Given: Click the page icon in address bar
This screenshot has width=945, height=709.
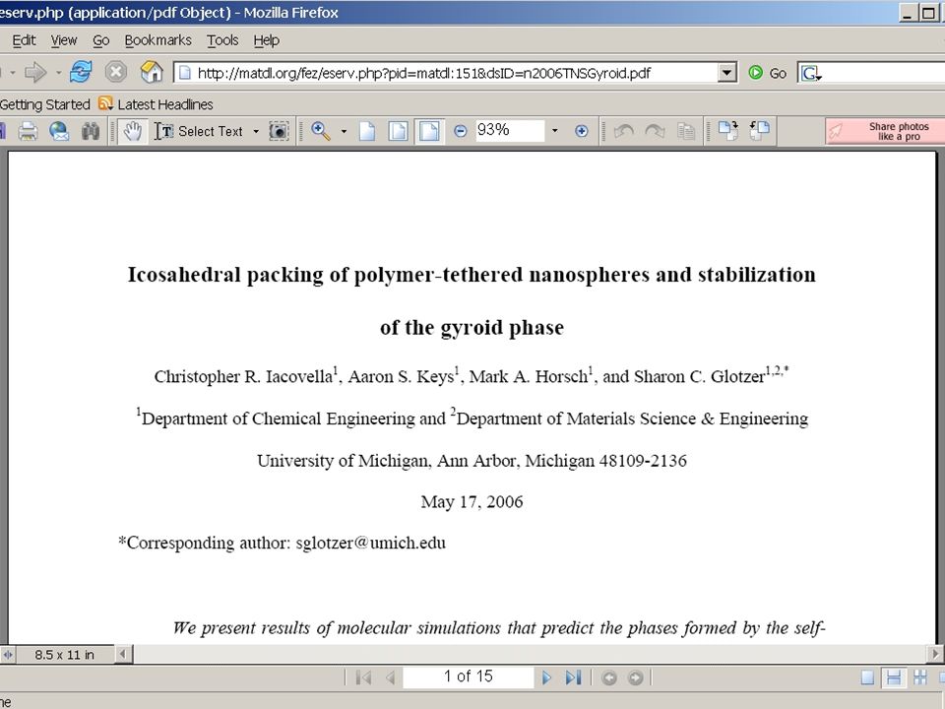Looking at the screenshot, I should click(186, 73).
